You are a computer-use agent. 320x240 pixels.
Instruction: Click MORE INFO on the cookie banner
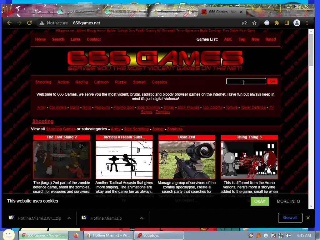tap(288, 201)
